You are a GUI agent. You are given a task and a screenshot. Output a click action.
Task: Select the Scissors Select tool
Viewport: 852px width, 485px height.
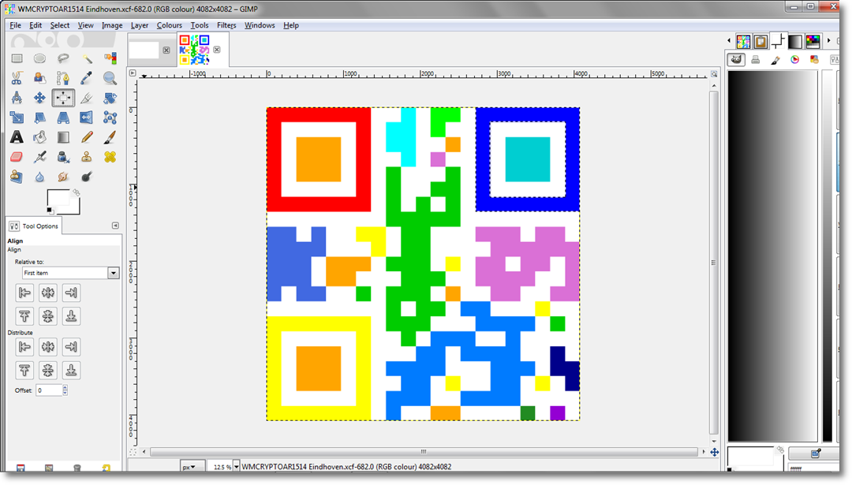tap(17, 78)
